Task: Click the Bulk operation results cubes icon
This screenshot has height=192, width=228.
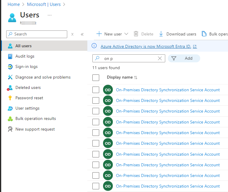Action: point(10,119)
